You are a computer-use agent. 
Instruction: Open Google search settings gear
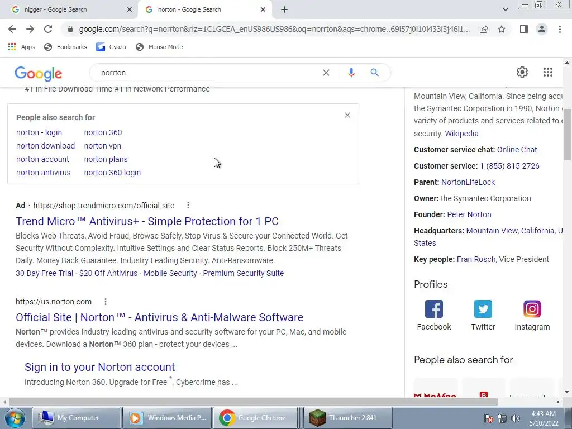click(x=522, y=72)
